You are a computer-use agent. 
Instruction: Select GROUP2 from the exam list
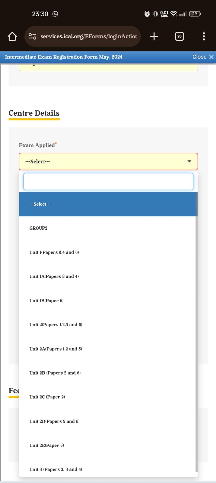tap(107, 228)
